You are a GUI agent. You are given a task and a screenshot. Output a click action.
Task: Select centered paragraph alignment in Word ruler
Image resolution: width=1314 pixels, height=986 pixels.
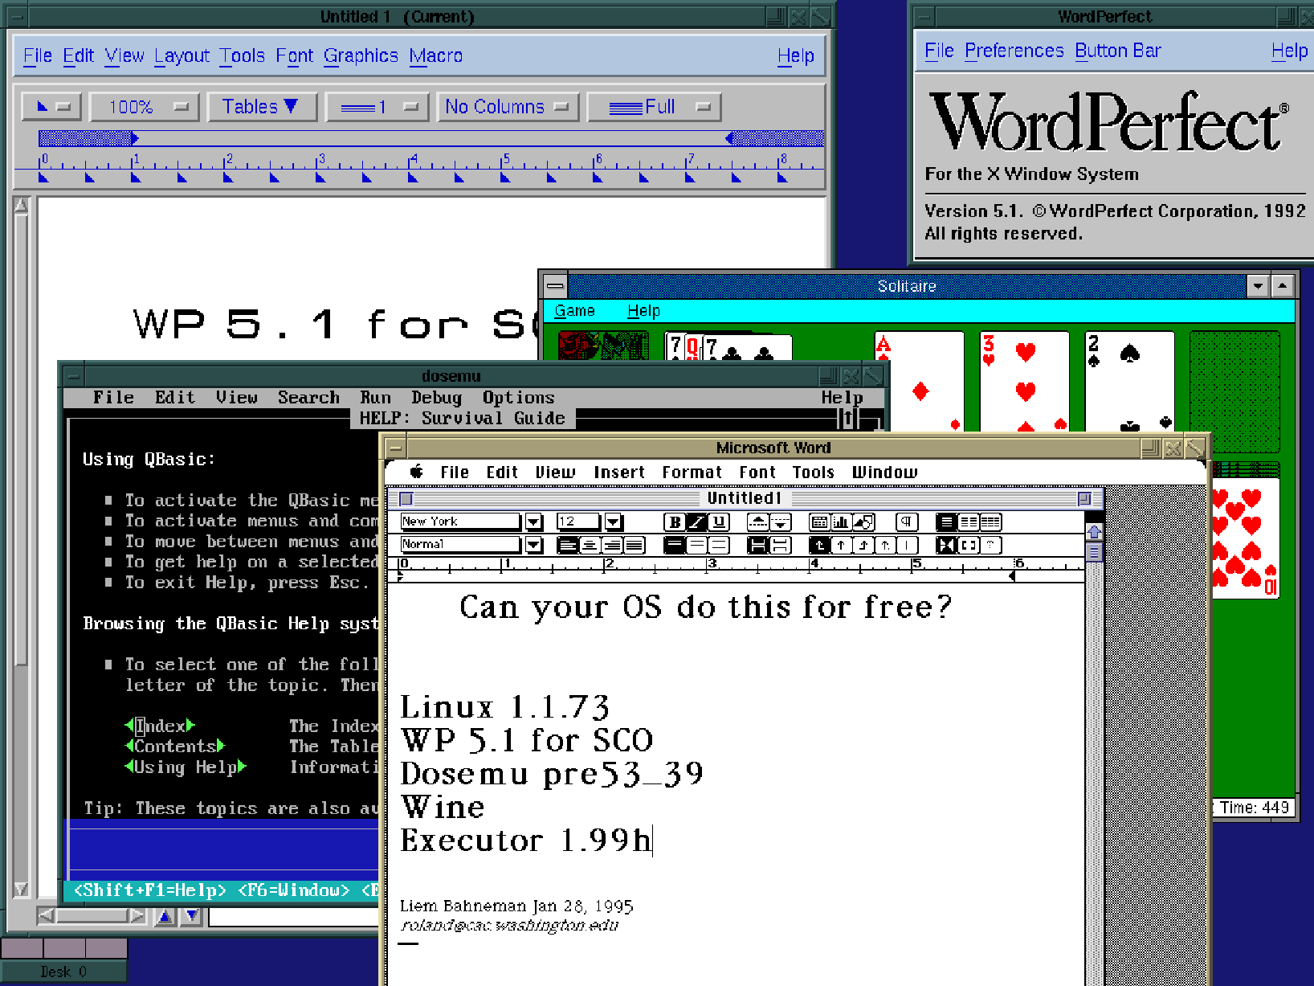click(x=590, y=546)
